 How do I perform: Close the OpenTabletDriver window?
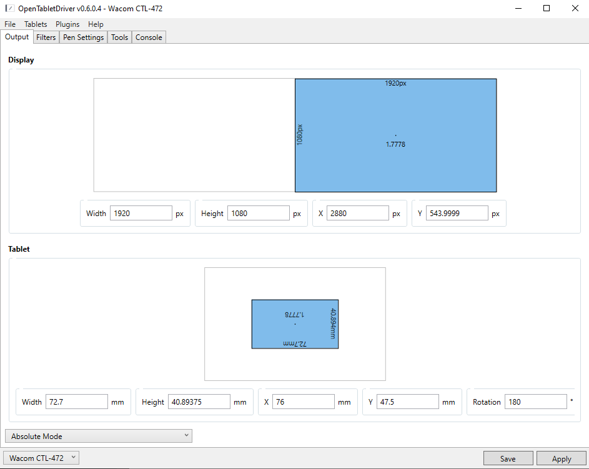click(x=575, y=8)
